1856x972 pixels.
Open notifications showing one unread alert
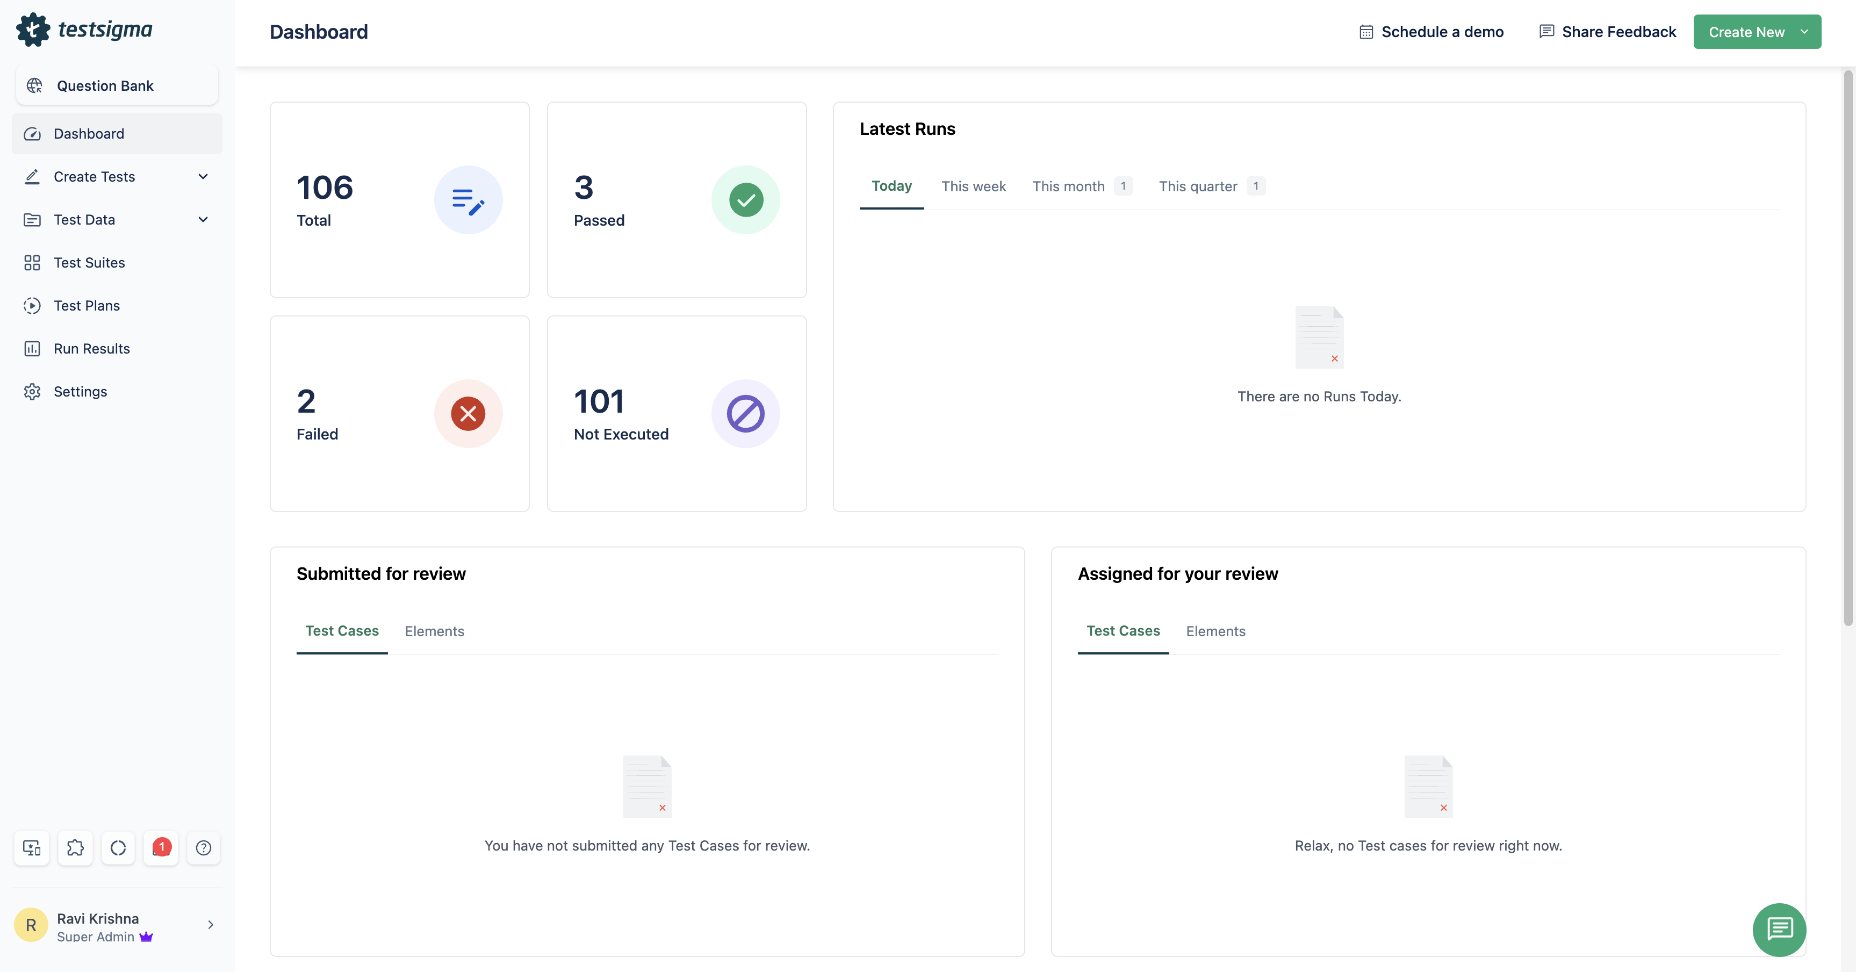pos(161,848)
